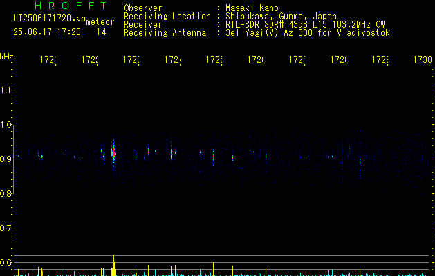Click the 0.9 frequency axis label
Viewport: 435px width, 276px height.
[6, 159]
